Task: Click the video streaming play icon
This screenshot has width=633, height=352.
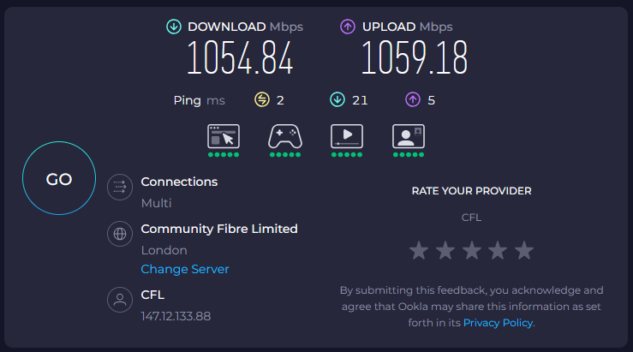Action: (347, 136)
